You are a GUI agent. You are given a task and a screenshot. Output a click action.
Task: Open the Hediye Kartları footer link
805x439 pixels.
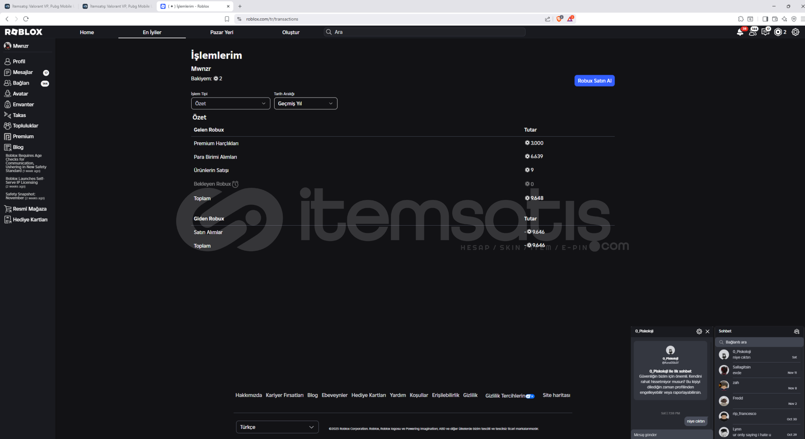coord(369,395)
